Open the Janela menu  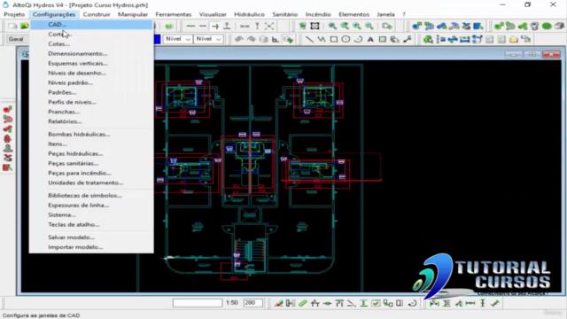385,14
